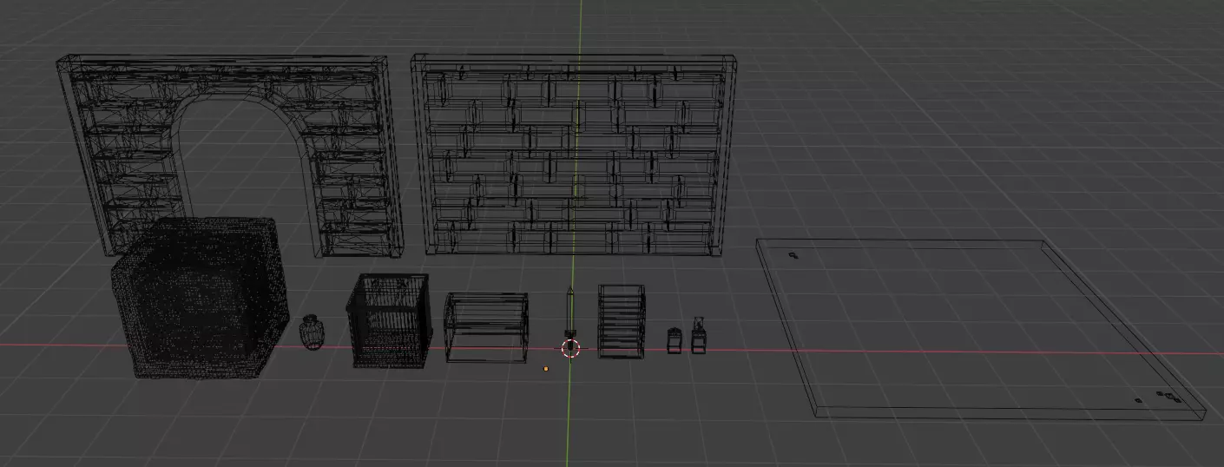Viewport: 1224px width, 467px height.
Task: Select the shorter chair wireframe
Action: (x=675, y=341)
